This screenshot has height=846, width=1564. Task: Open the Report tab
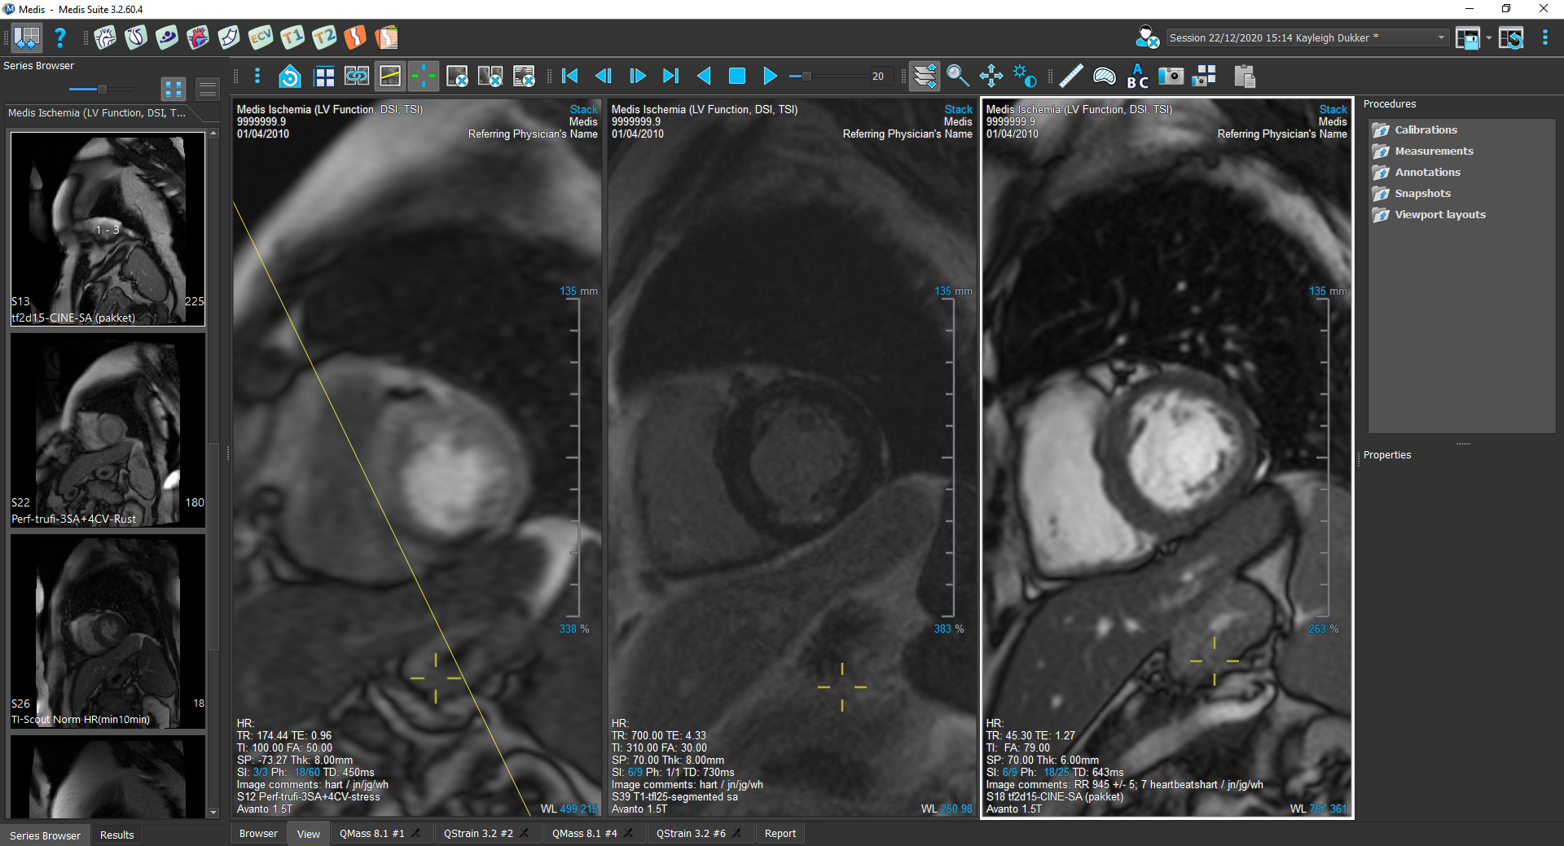pos(780,834)
